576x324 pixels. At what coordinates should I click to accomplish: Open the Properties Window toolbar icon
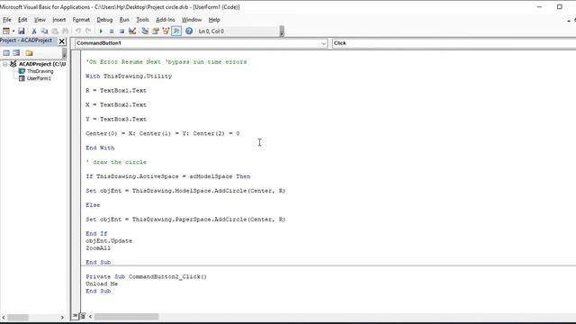tap(156, 31)
